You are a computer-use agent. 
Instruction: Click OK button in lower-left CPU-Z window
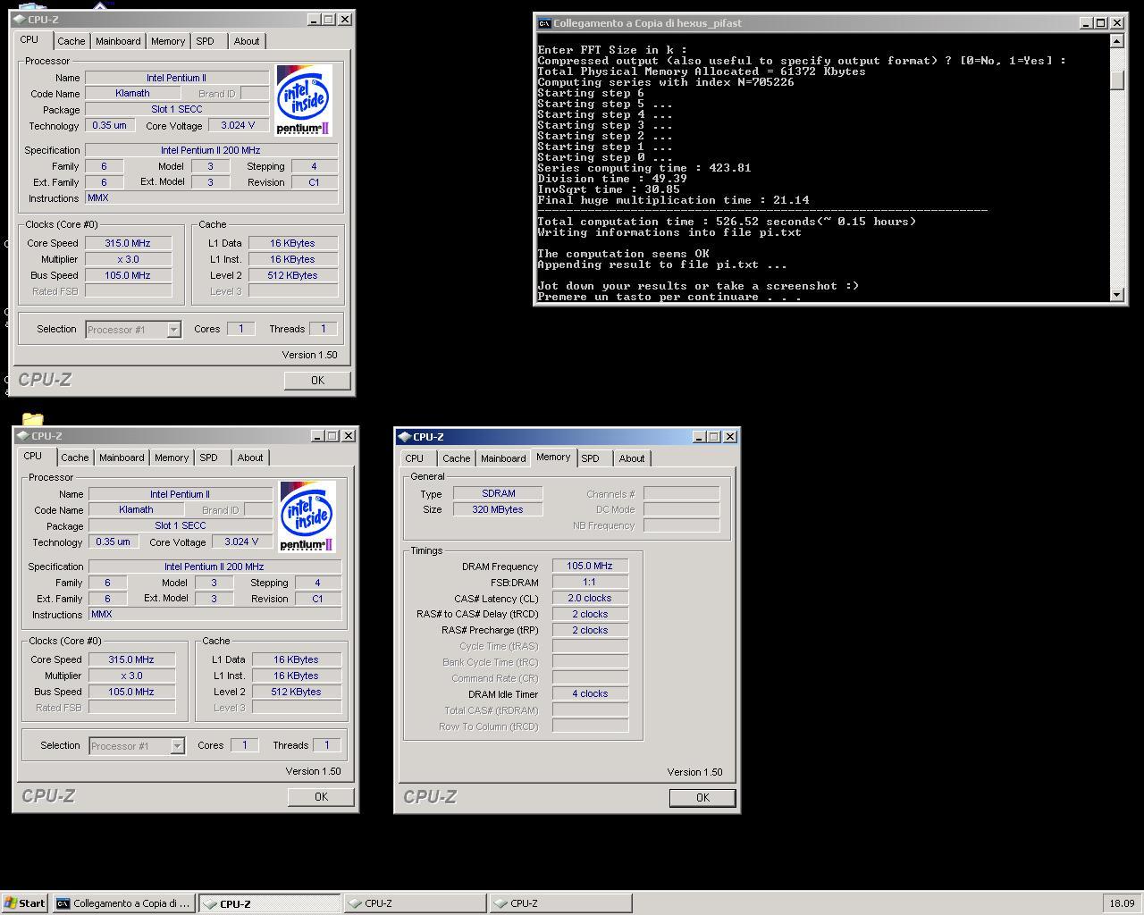321,797
